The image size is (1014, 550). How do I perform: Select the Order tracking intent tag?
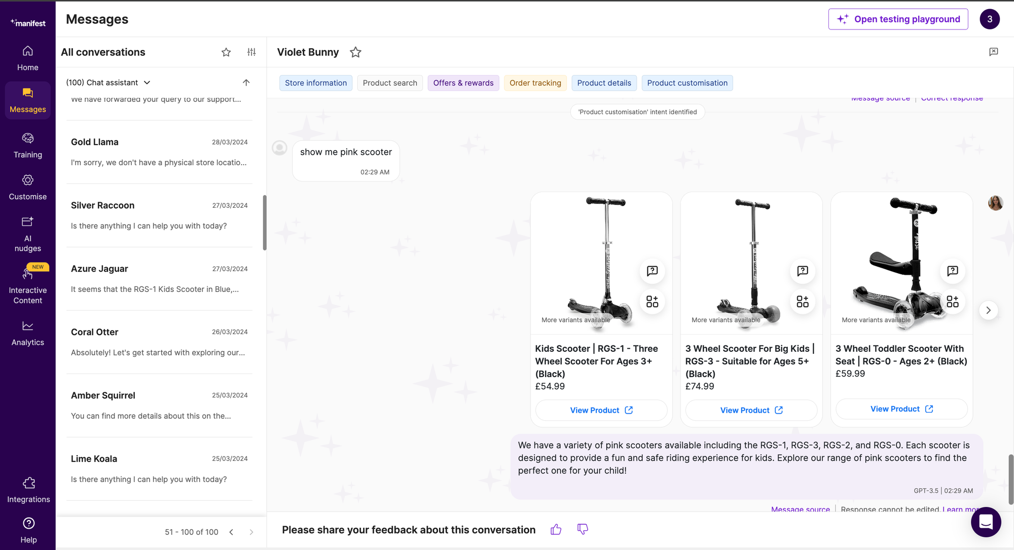tap(535, 83)
